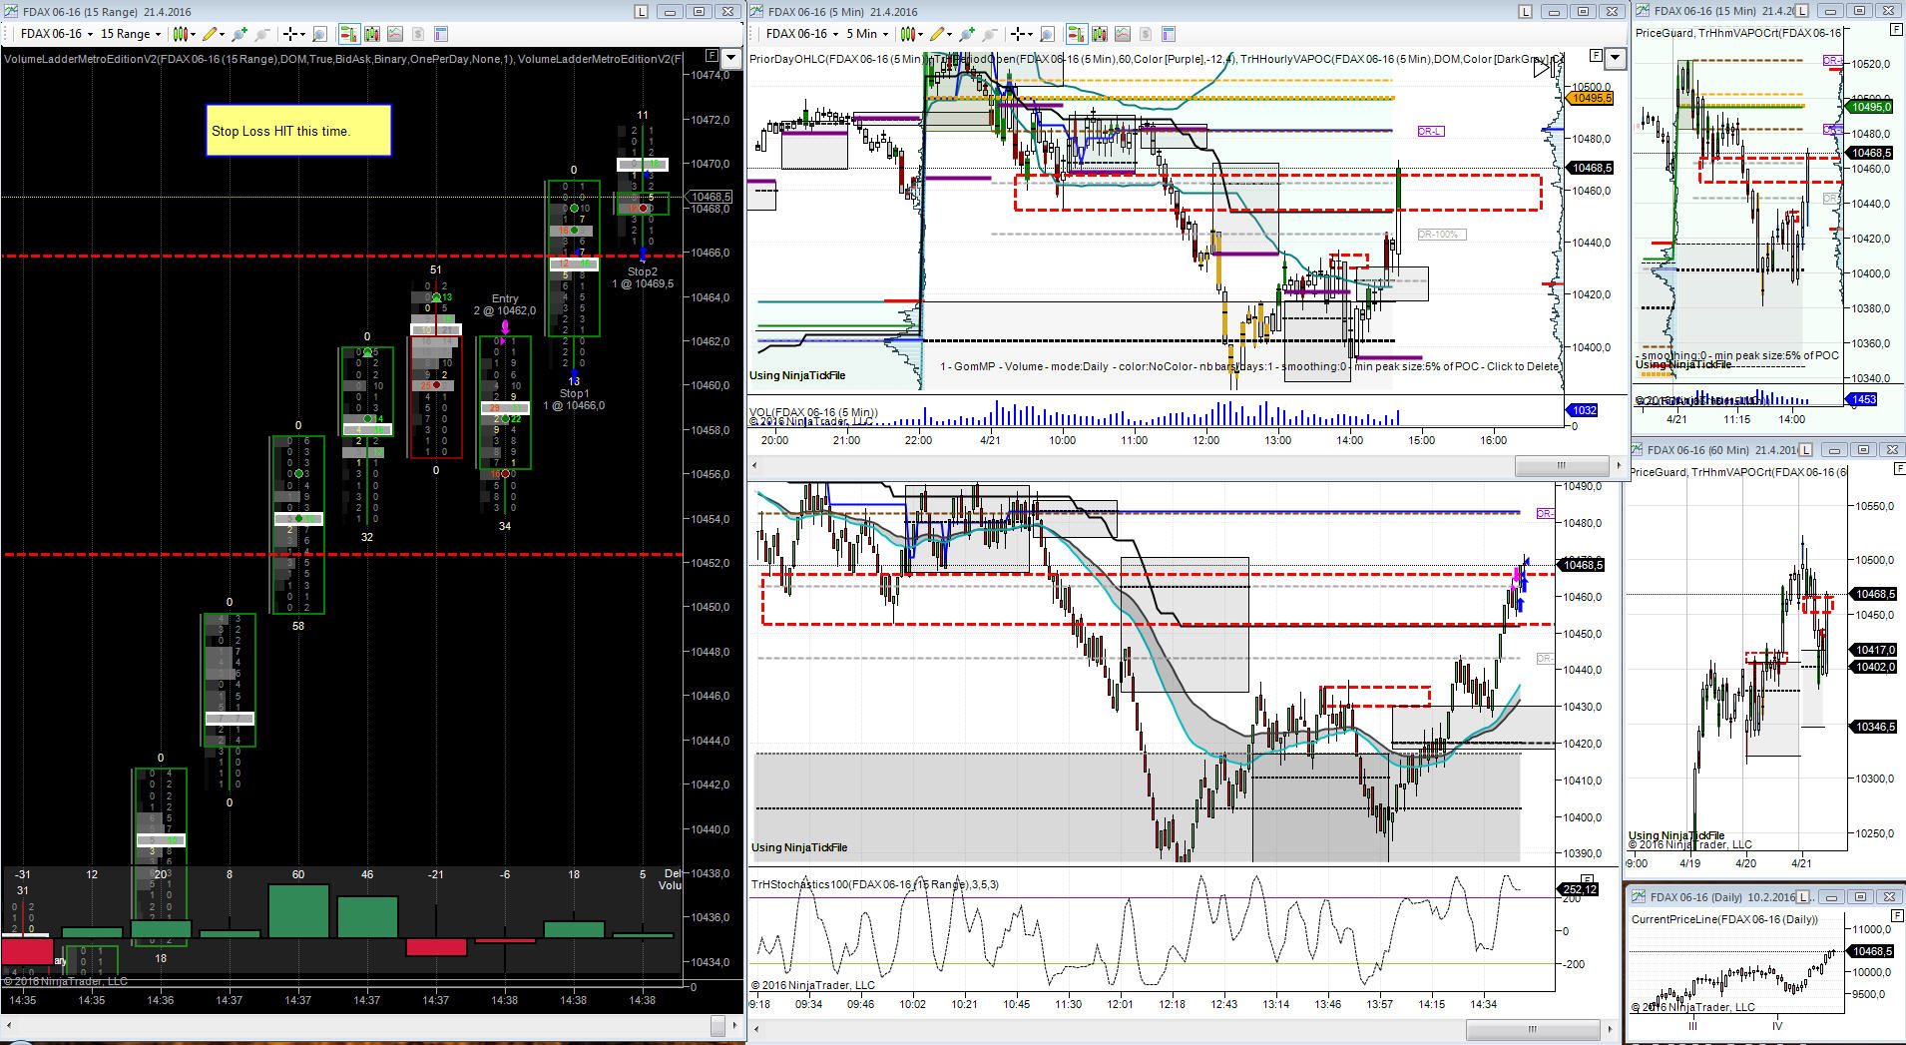Open 15 Range interval dropdown
Screen dimensions: 1906x1045
coord(131,34)
